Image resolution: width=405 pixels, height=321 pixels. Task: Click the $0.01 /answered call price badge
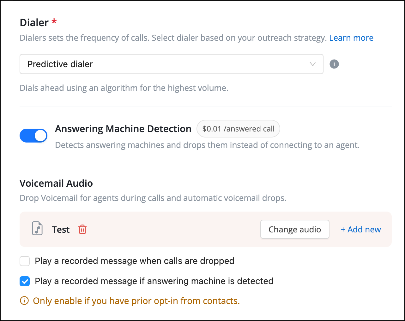pos(238,129)
